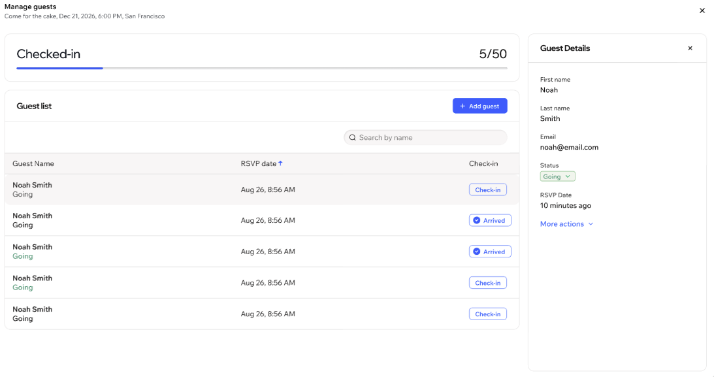Click the RSVP date sort arrow
The height and width of the screenshot is (377, 714).
(x=281, y=163)
